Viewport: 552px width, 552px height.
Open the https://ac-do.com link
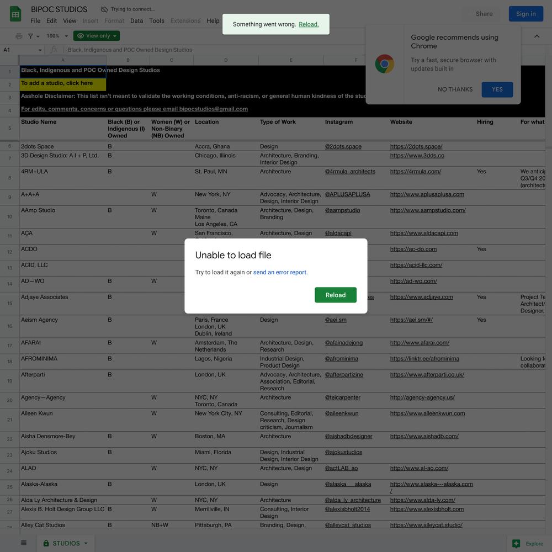[413, 249]
